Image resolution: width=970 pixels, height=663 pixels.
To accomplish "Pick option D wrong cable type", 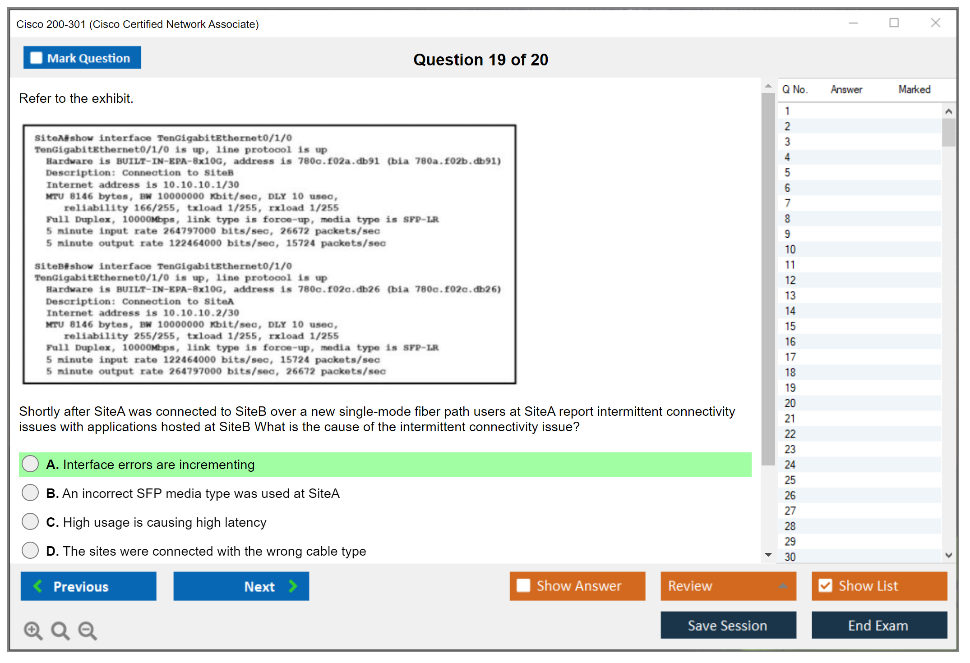I will pyautogui.click(x=30, y=551).
